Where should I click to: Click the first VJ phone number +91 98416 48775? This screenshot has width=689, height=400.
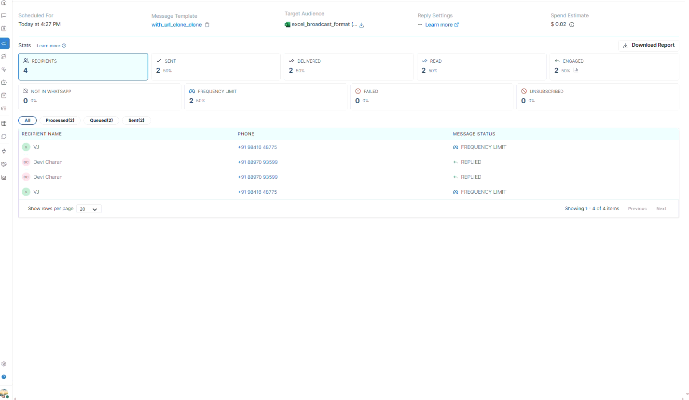pyautogui.click(x=257, y=147)
